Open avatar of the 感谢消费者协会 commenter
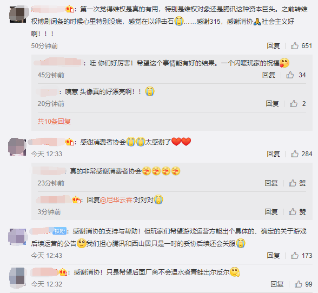 click(17, 146)
